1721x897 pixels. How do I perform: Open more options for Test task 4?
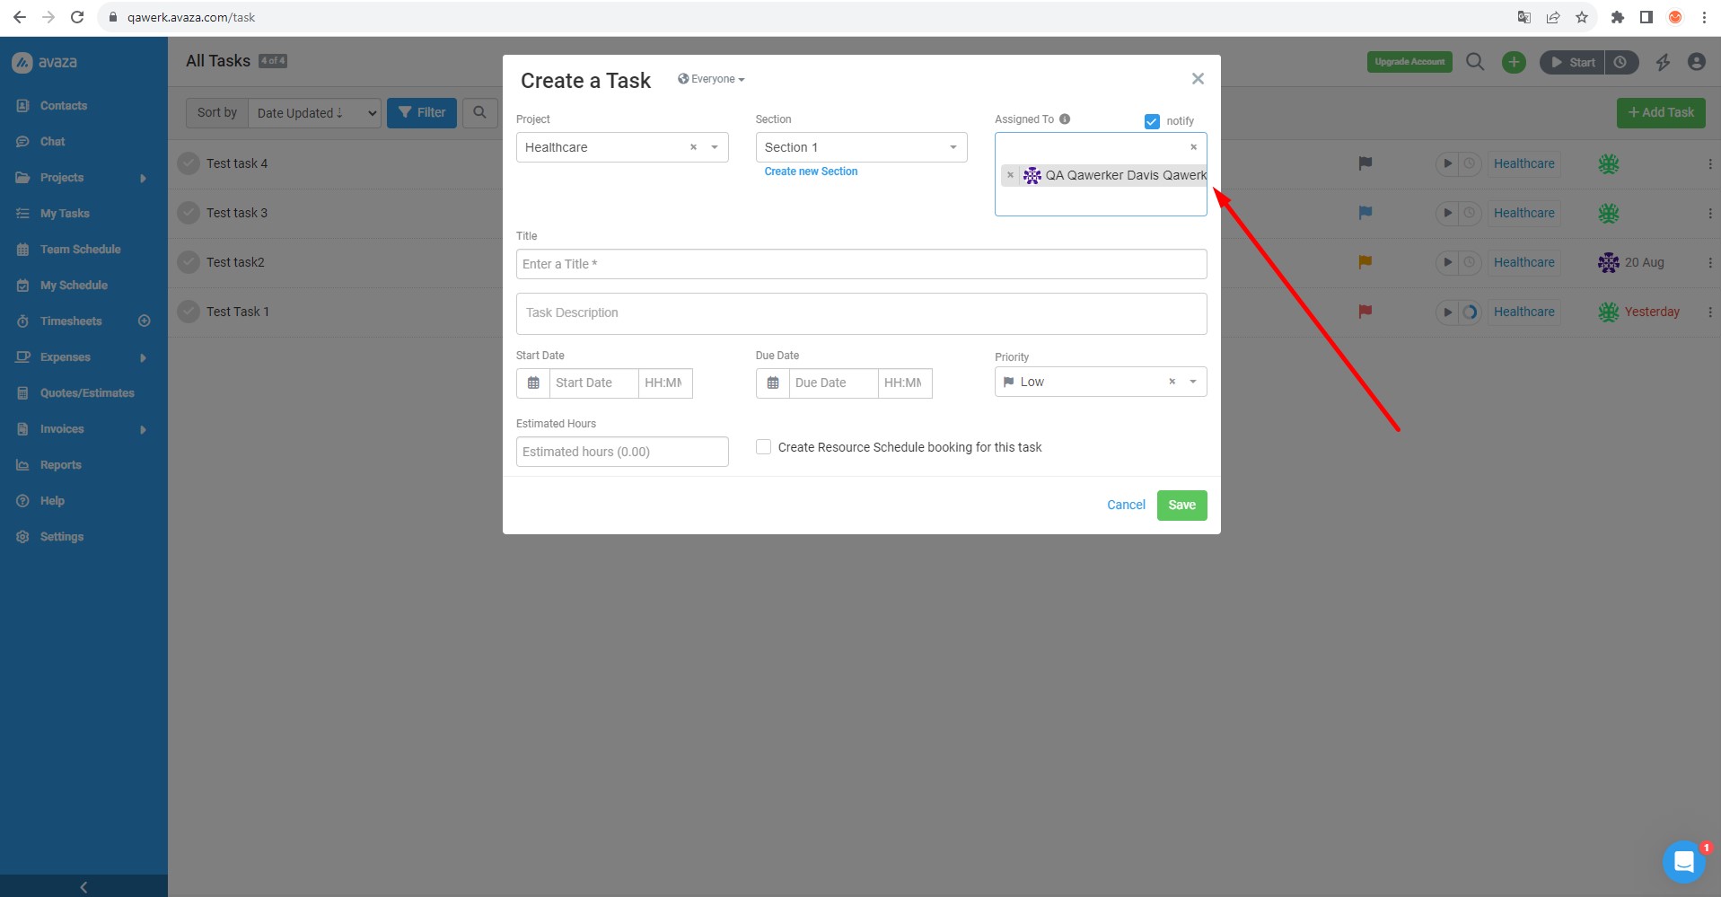coord(1709,163)
